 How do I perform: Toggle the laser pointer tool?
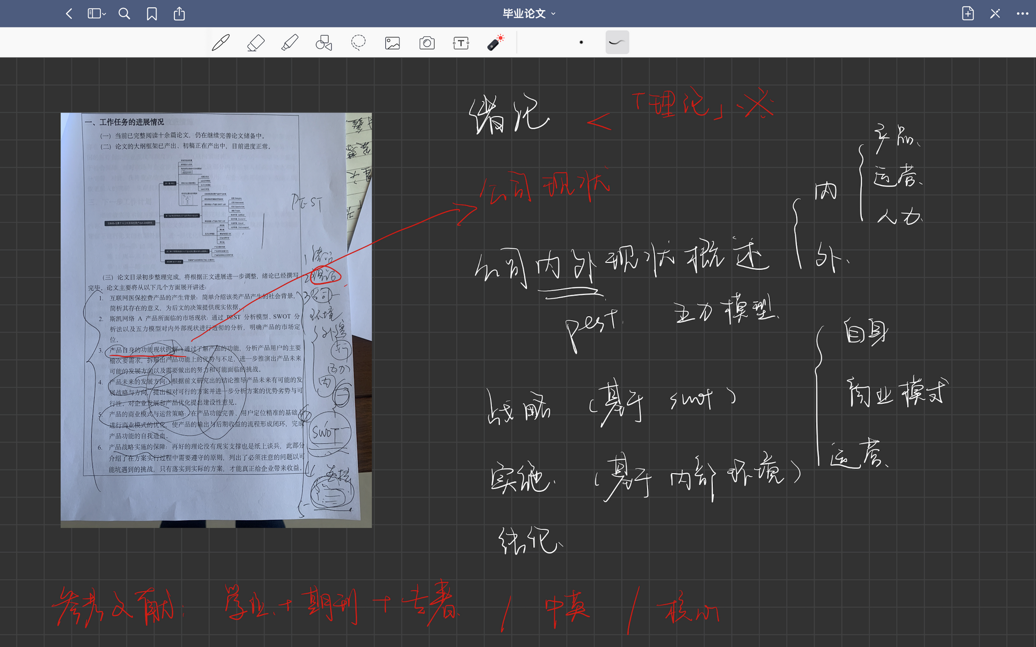496,42
